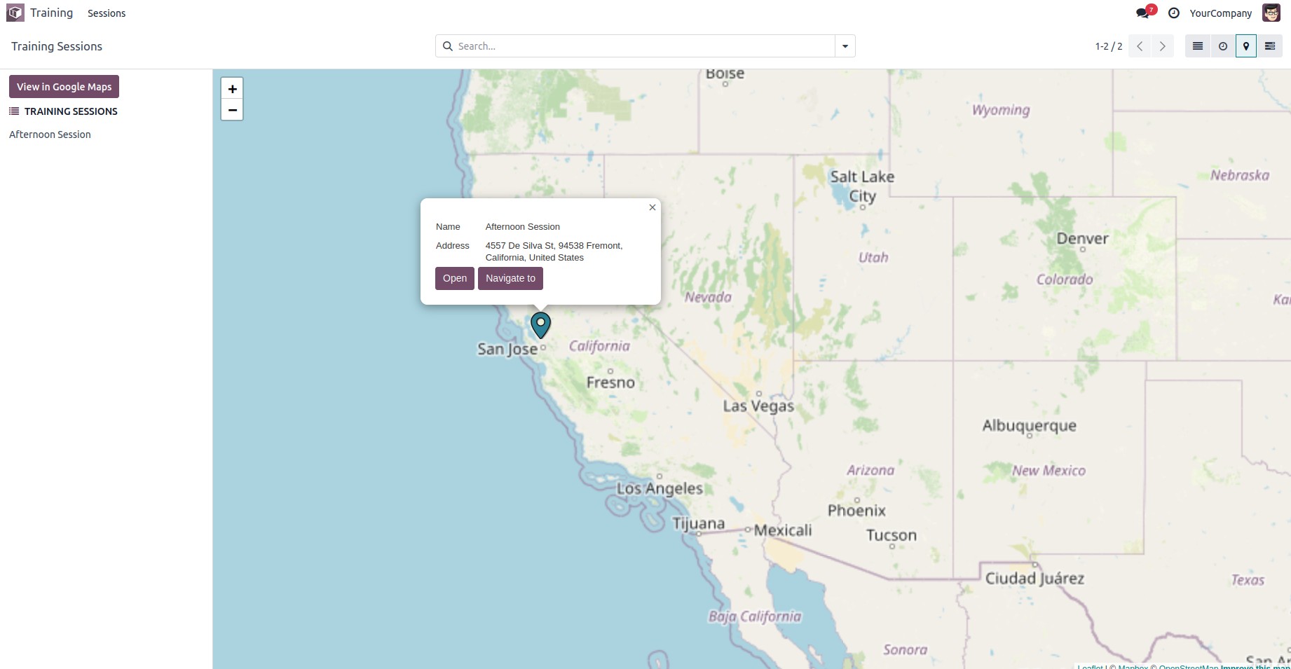Viewport: 1291px width, 669px height.
Task: Open the user avatar menu
Action: [x=1271, y=13]
